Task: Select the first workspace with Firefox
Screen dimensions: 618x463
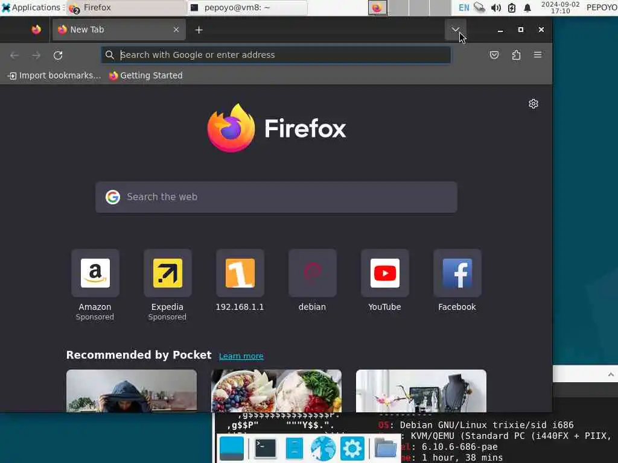Action: point(378,7)
